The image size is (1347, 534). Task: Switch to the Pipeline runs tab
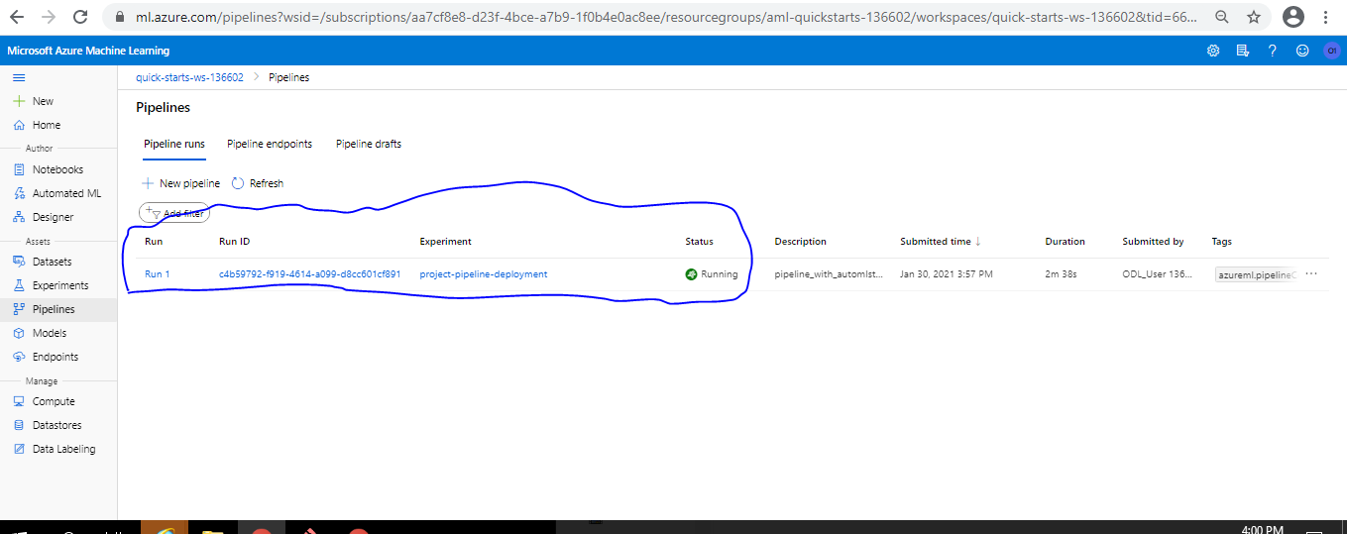click(x=174, y=144)
